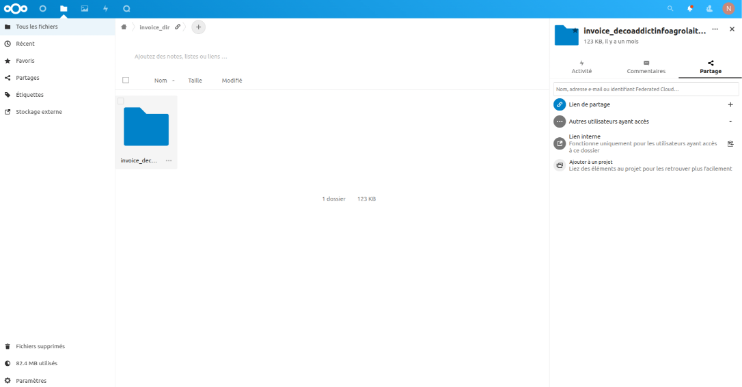Image resolution: width=742 pixels, height=387 pixels.
Task: Open sidebar more actions ellipsis
Action: (x=715, y=29)
